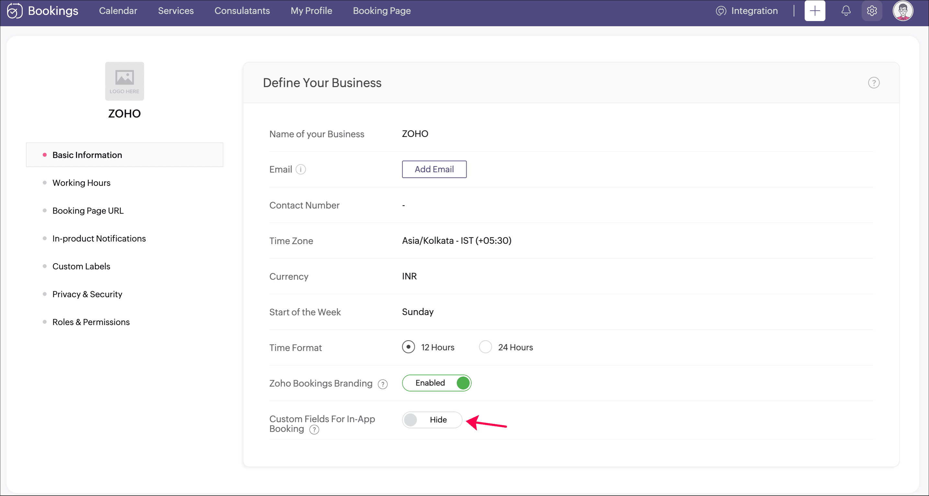Screen dimensions: 929x496
Task: Open the Booking Page tab
Action: point(381,11)
